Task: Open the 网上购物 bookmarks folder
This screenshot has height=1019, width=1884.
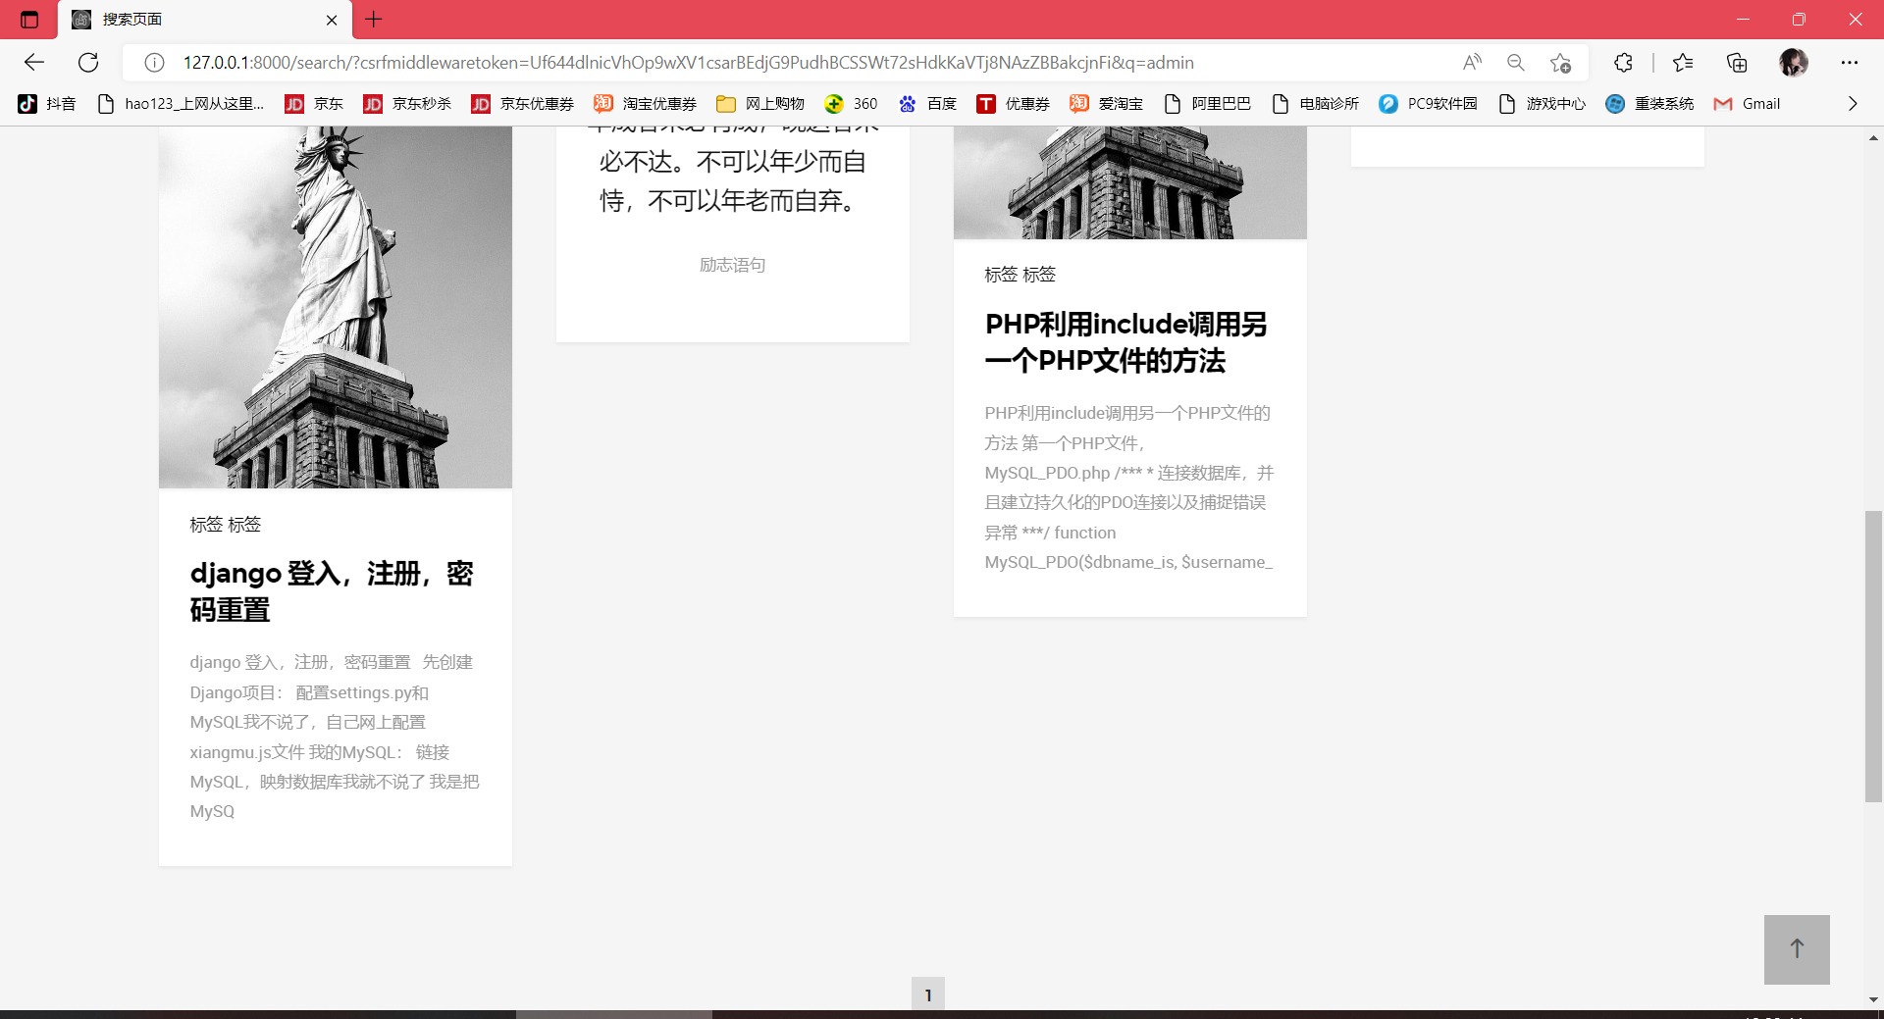Action: click(760, 104)
